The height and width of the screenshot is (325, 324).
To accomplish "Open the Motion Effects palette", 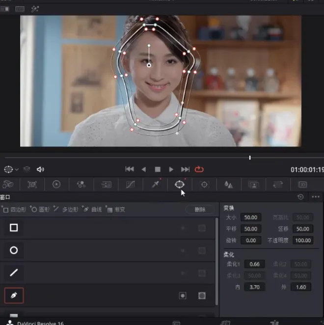I will point(106,185).
